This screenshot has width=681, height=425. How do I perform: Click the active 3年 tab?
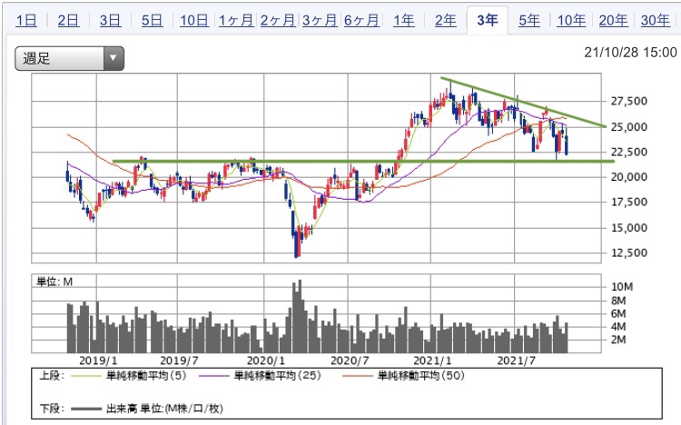pyautogui.click(x=488, y=20)
